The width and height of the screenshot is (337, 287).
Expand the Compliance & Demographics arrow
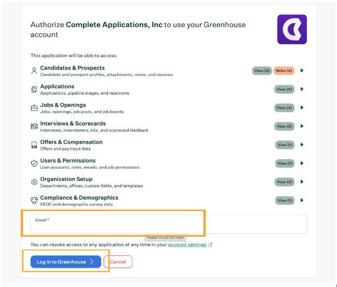[x=302, y=200]
